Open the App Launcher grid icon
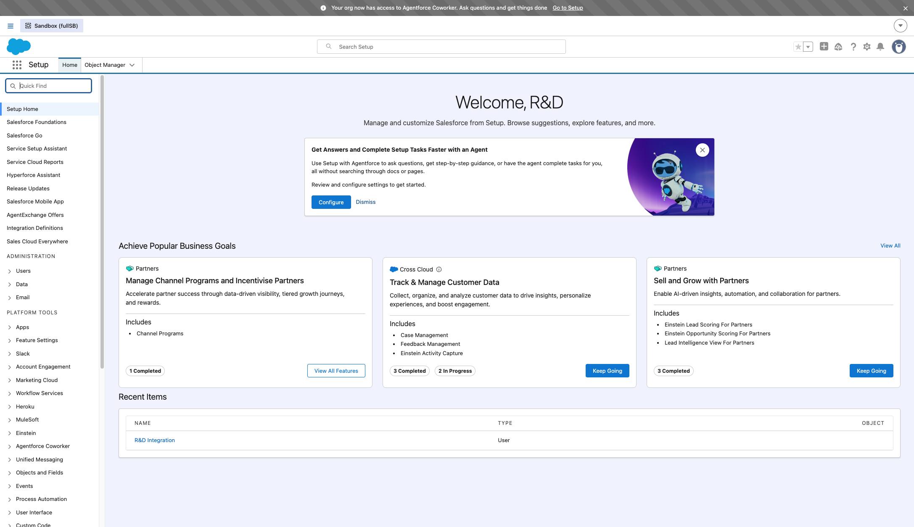Viewport: 914px width, 527px height. pos(17,65)
